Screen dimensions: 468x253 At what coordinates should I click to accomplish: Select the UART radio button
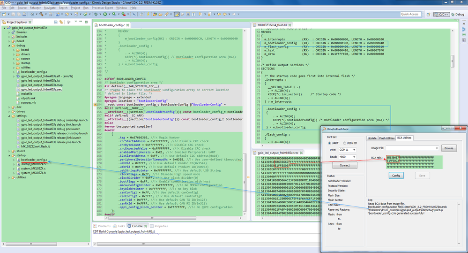[329, 144]
